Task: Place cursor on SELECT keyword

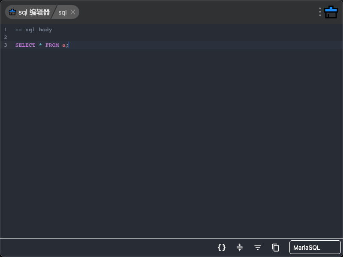Action: click(25, 45)
